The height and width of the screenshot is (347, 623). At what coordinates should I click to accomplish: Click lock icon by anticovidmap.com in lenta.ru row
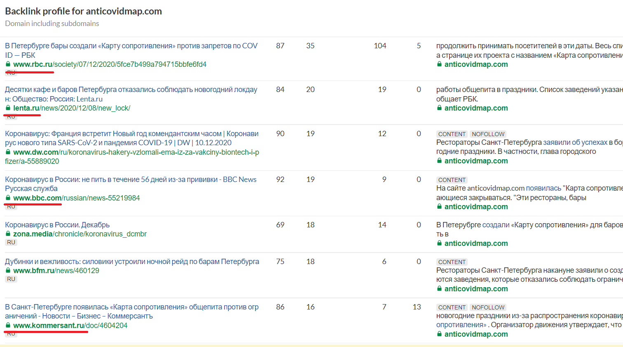point(439,108)
